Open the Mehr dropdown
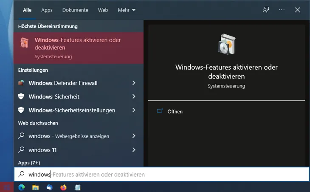Viewport: 310px width, 192px height. pyautogui.click(x=127, y=10)
